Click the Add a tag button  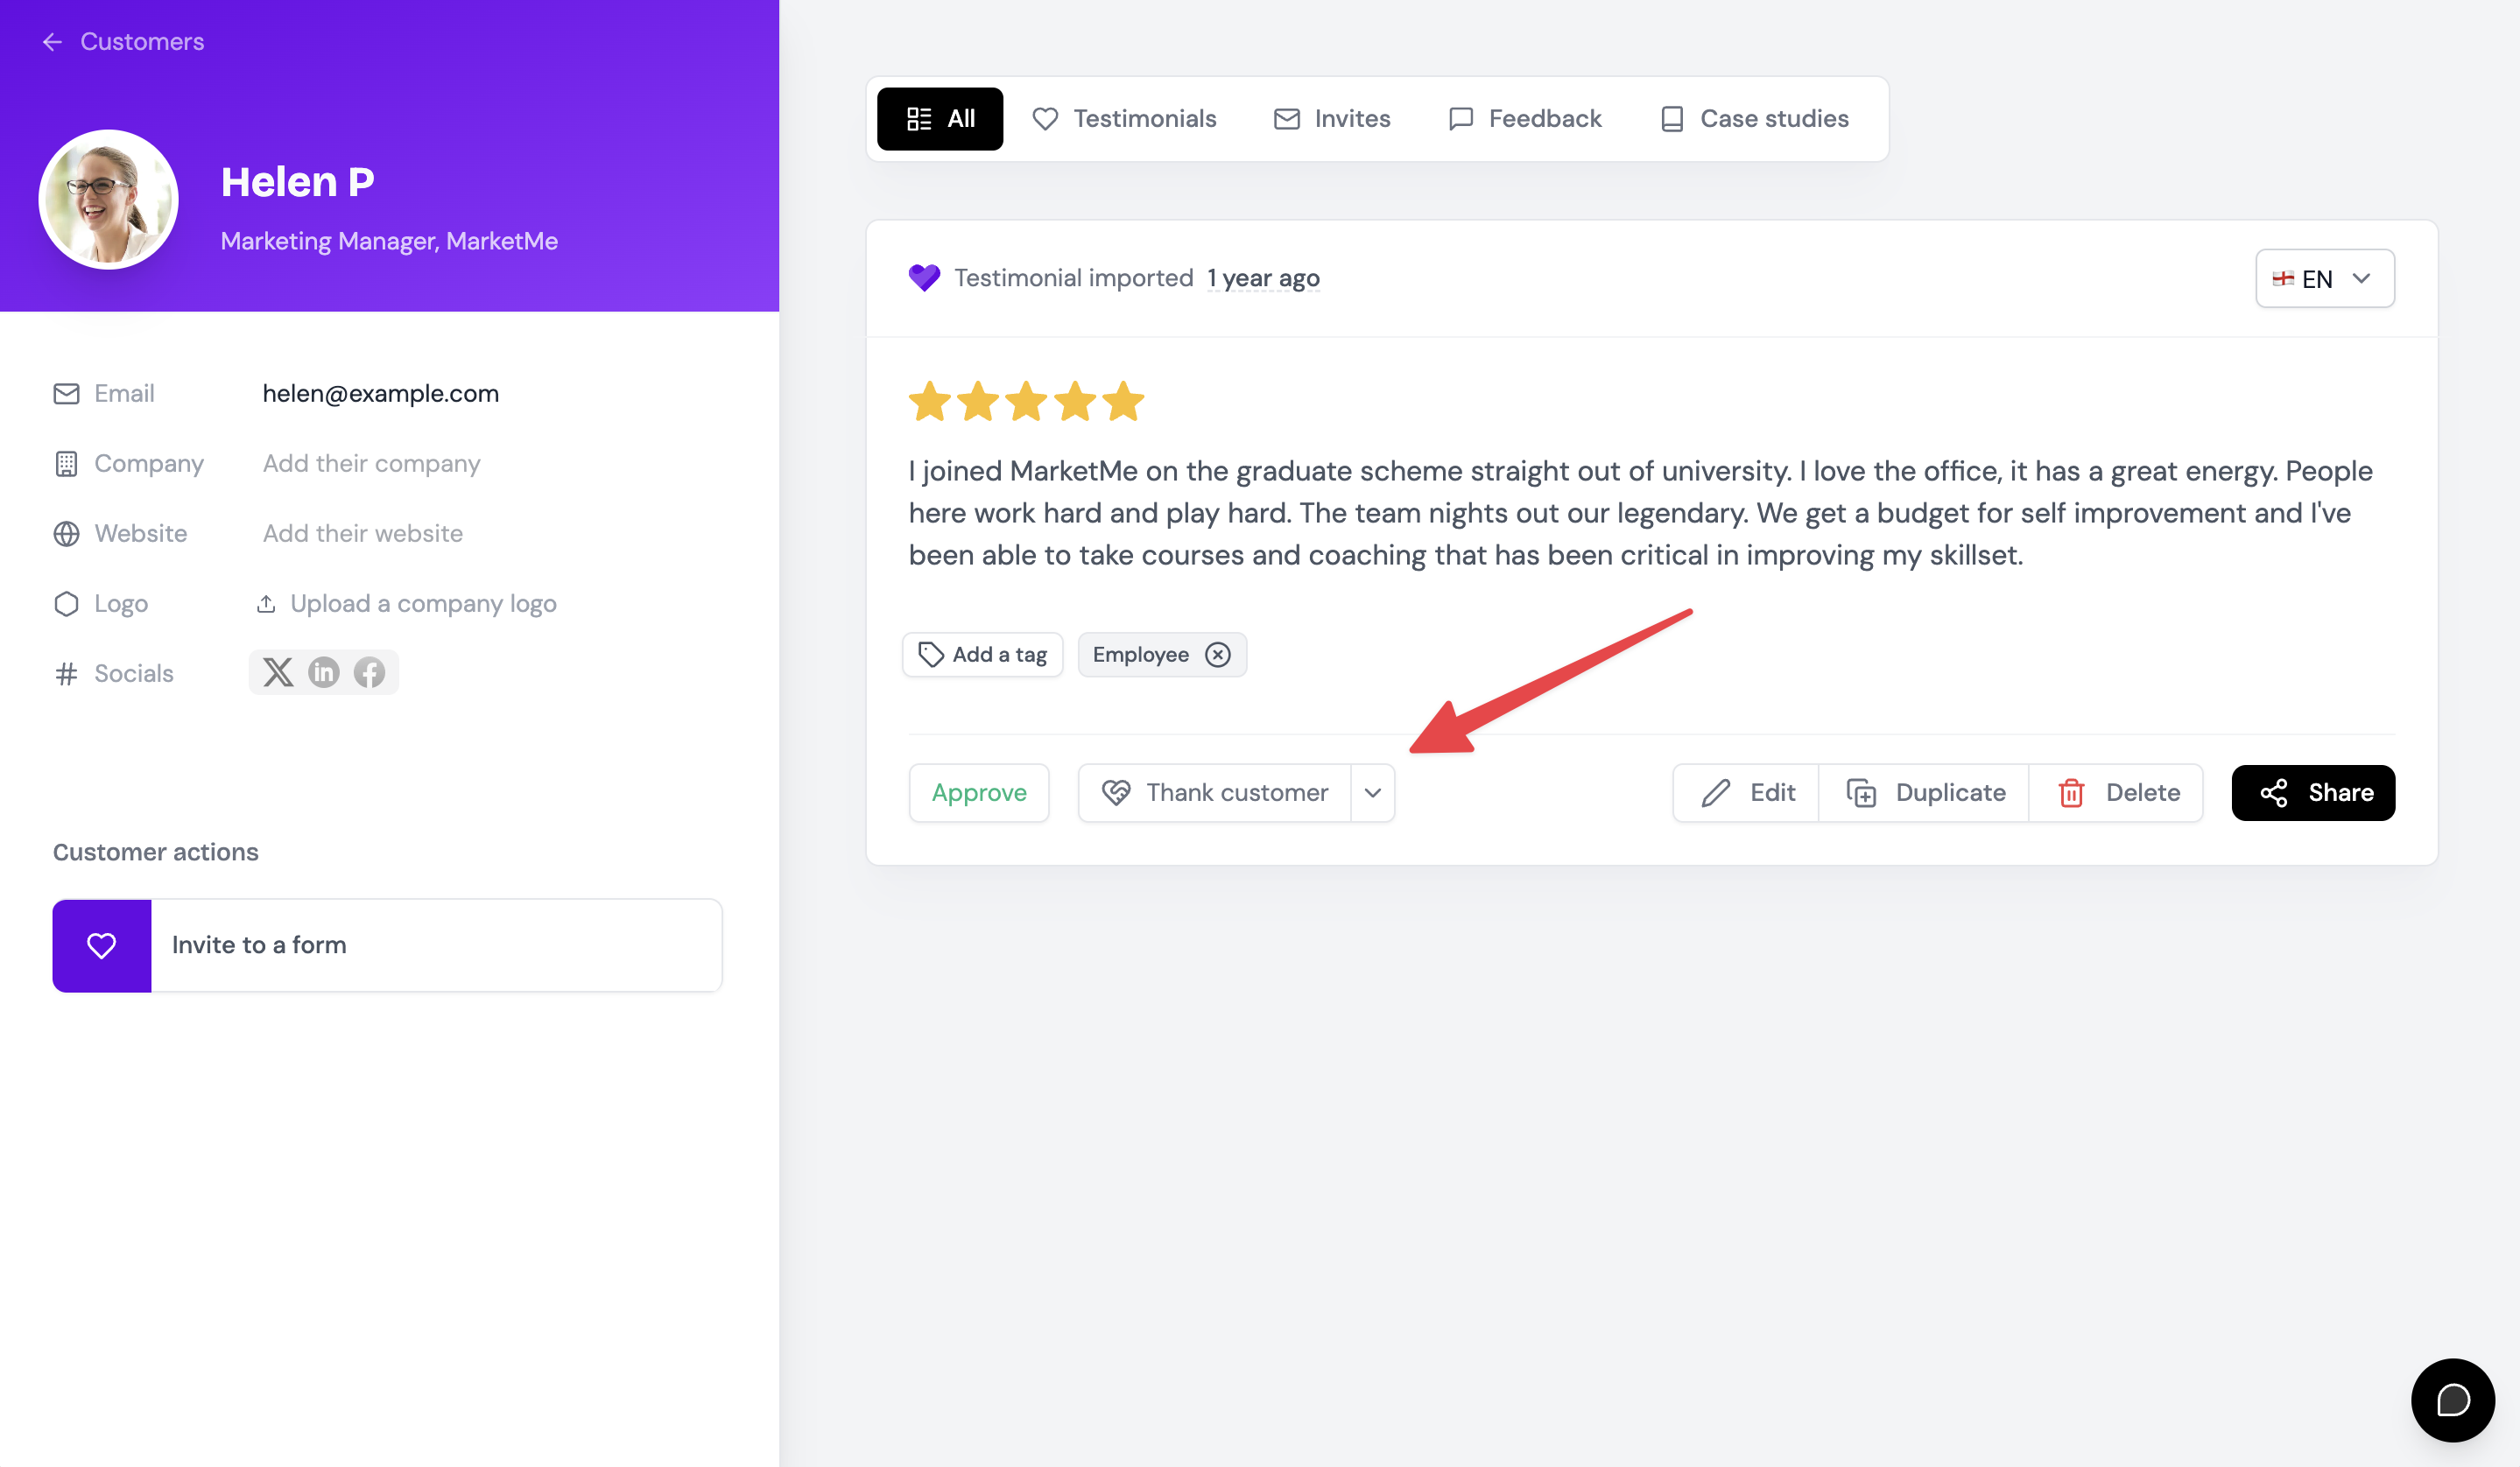[982, 655]
